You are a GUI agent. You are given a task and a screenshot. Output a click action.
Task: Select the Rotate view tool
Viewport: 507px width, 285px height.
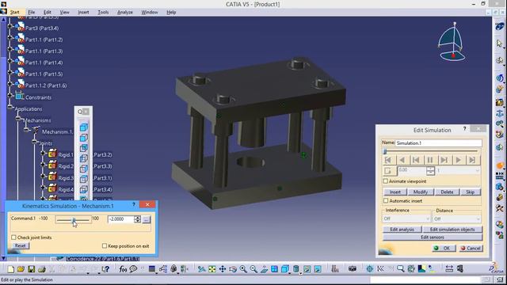233,269
